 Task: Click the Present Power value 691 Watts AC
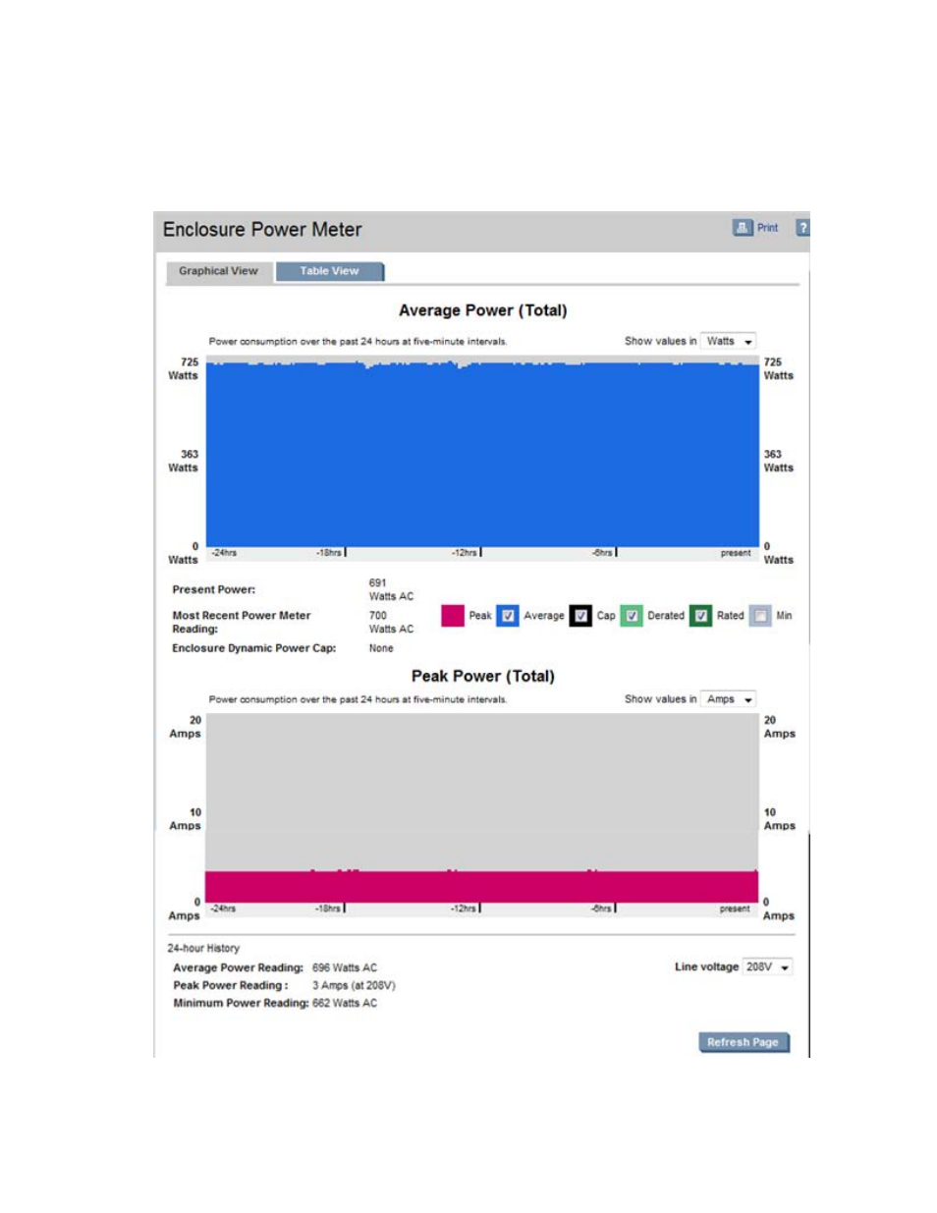[391, 589]
